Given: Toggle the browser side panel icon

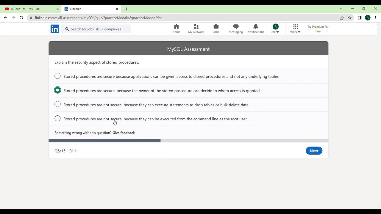Looking at the screenshot, I should [360, 18].
